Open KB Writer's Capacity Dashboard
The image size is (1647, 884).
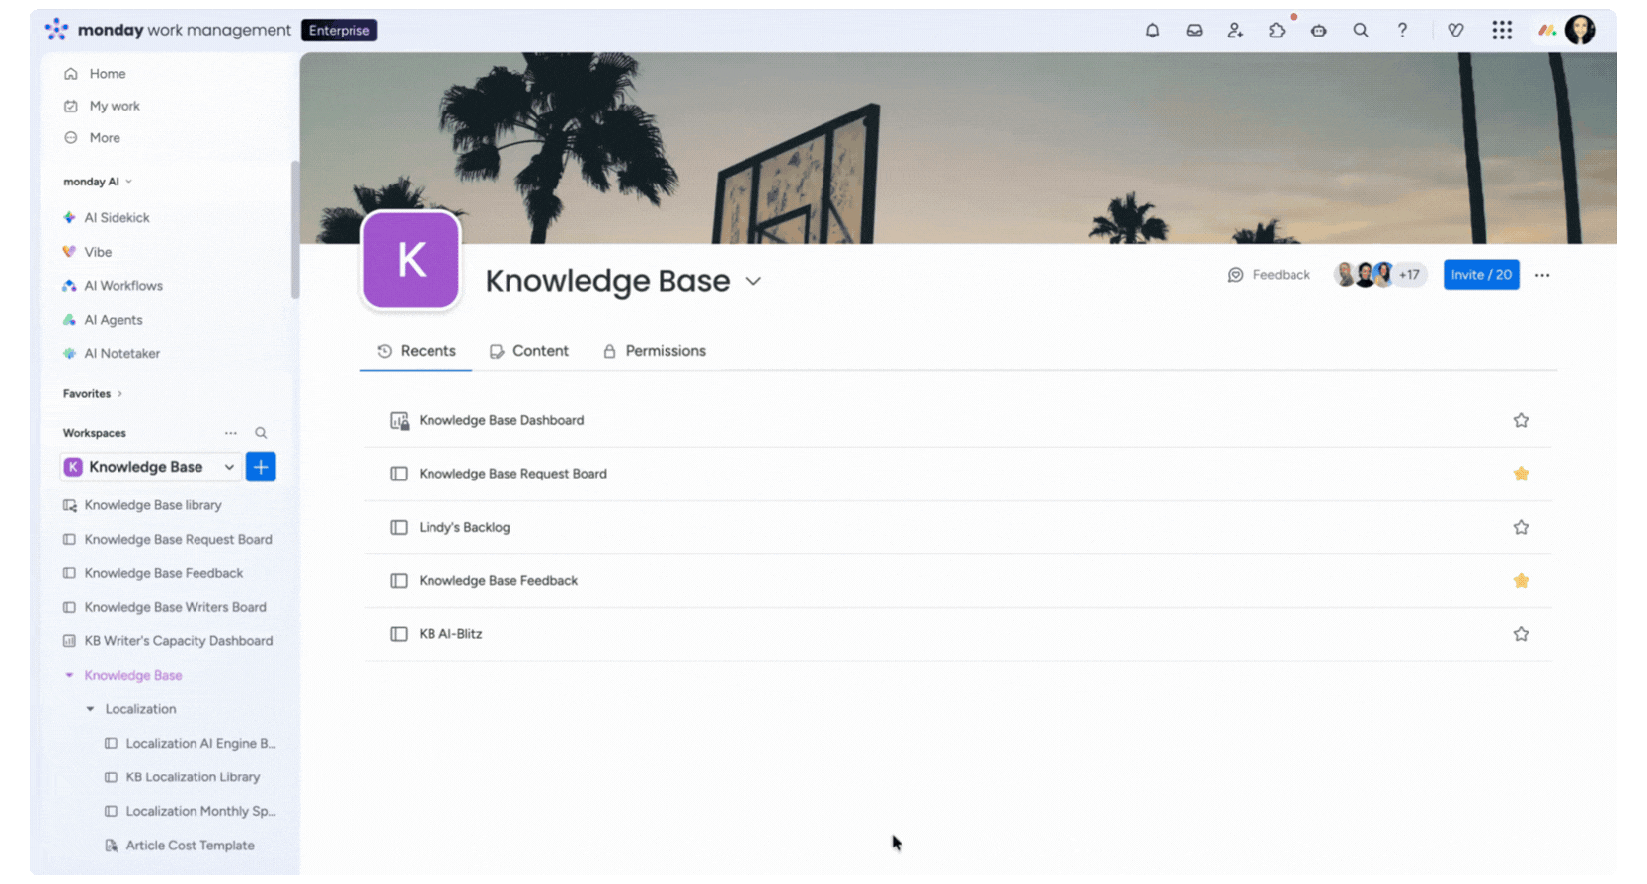pos(178,641)
